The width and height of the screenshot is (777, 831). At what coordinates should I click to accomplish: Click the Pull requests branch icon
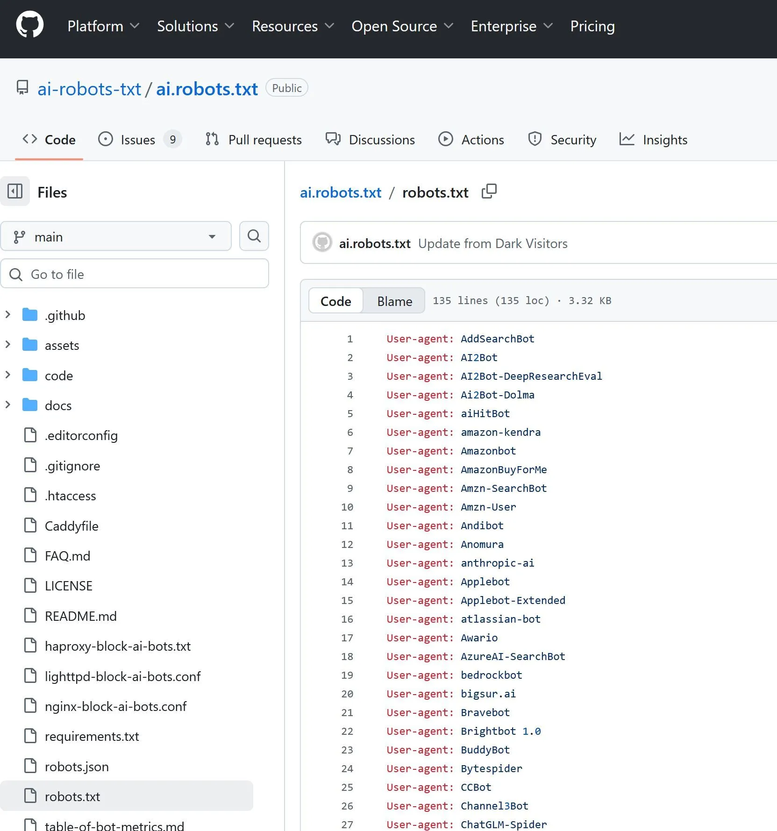click(212, 139)
